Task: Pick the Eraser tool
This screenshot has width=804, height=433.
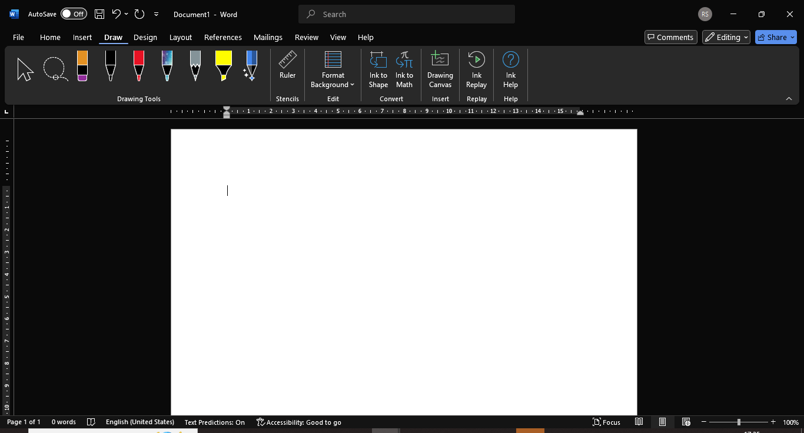Action: [x=82, y=66]
